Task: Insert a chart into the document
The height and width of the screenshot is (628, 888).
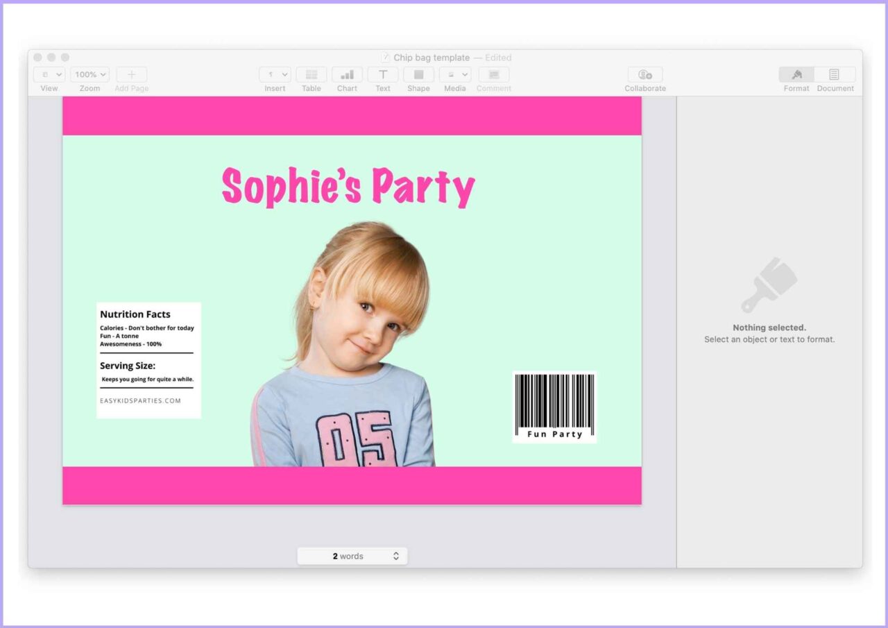Action: click(347, 74)
